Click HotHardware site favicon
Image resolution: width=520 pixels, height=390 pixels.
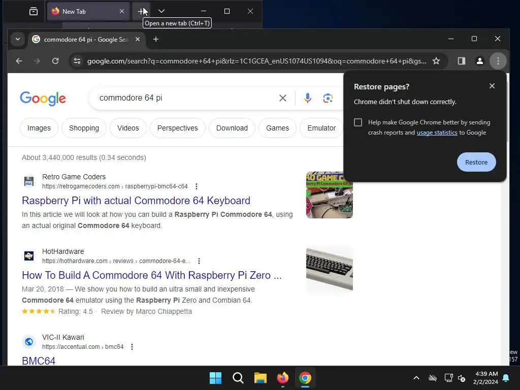coord(29,256)
